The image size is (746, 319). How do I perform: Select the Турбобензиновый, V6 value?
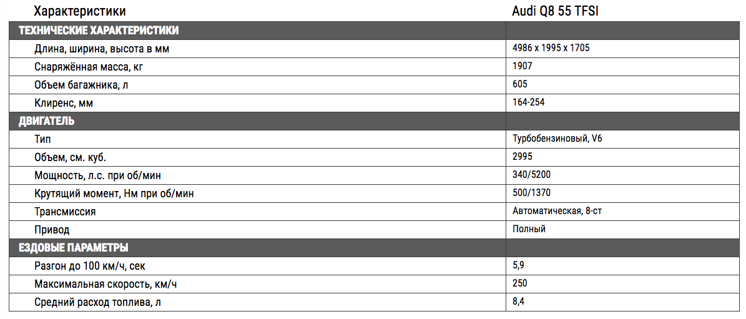point(558,139)
